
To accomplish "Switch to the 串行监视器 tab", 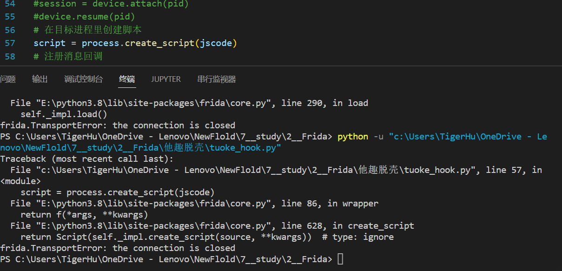I will tap(217, 79).
